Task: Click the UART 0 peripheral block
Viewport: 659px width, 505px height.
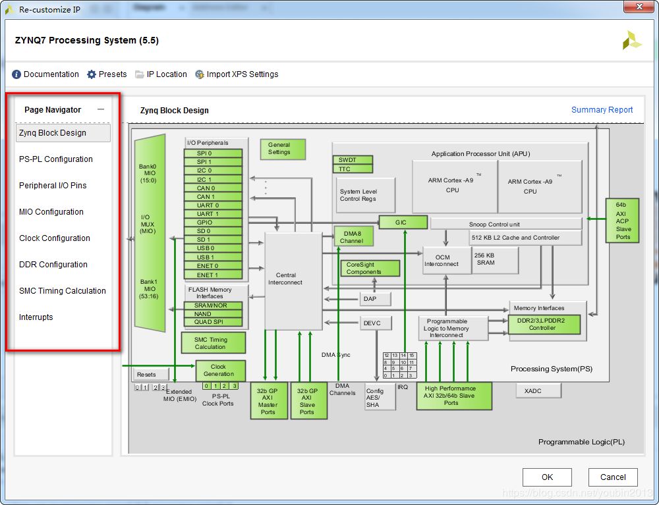Action: pos(213,205)
